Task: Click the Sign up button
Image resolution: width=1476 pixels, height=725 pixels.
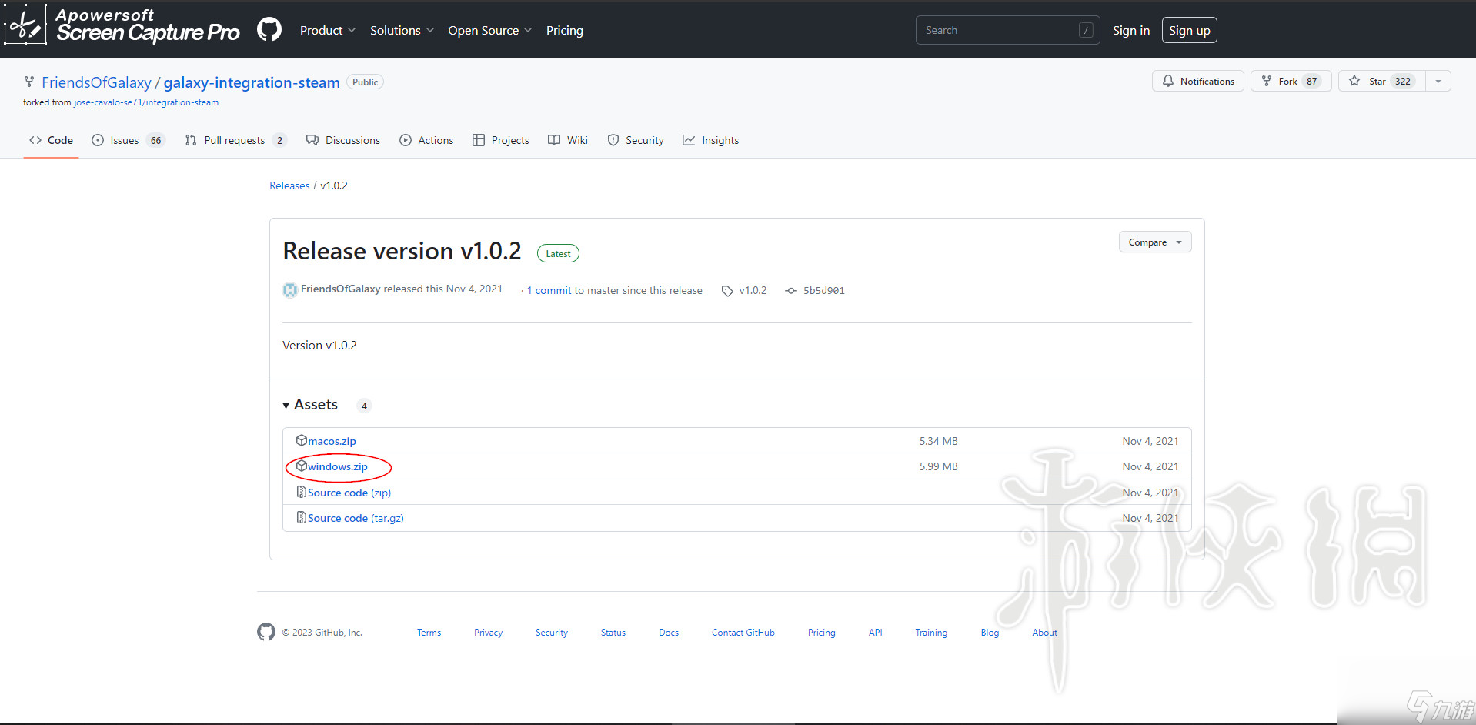Action: pyautogui.click(x=1189, y=30)
